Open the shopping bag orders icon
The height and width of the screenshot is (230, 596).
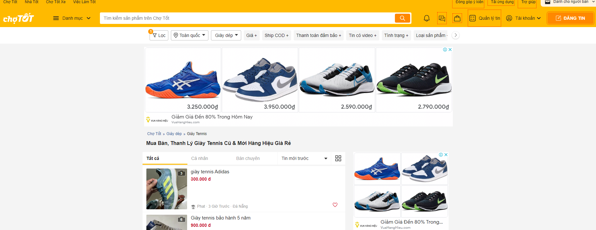tap(457, 18)
